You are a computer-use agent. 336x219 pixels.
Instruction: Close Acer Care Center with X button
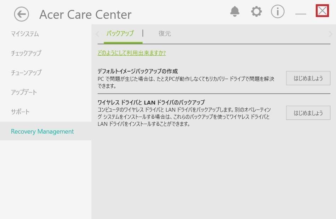coord(322,11)
